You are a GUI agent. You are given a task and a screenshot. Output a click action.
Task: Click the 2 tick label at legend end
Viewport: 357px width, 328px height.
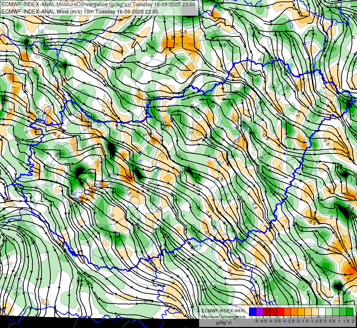[353, 321]
